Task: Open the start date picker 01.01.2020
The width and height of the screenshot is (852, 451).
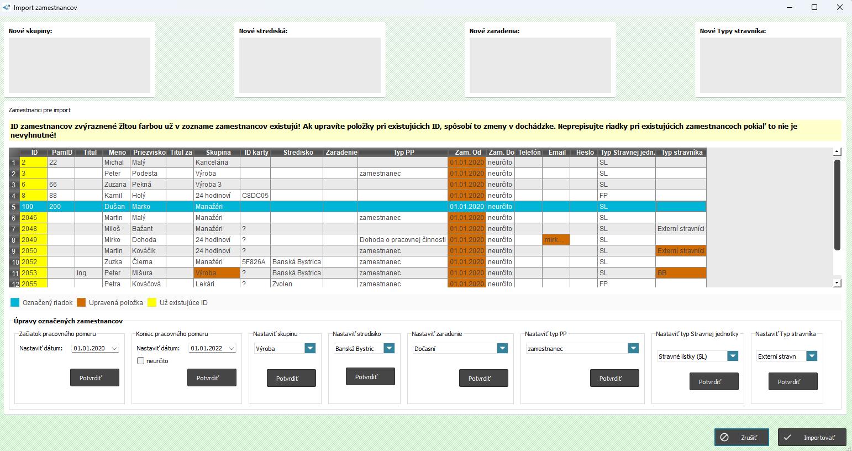Action: 114,348
